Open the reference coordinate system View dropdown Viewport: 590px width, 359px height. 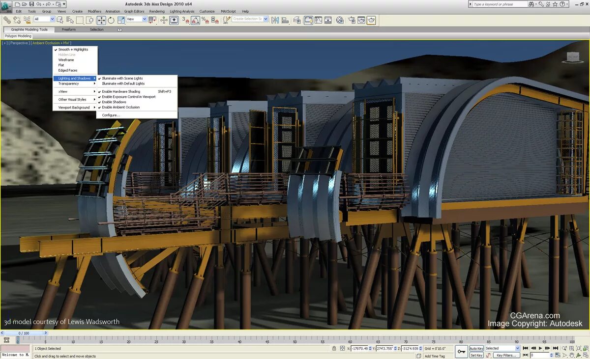(x=137, y=20)
